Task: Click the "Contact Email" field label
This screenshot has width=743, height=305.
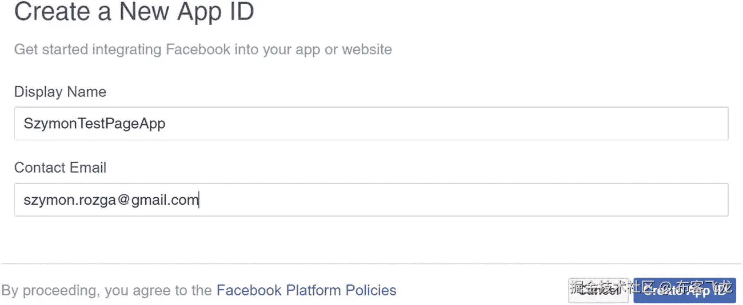Action: tap(60, 168)
